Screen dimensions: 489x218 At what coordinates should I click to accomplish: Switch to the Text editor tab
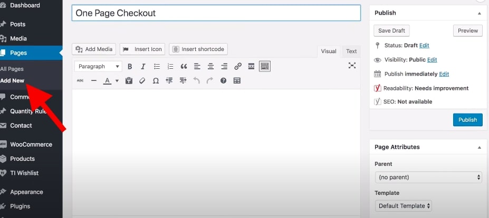pyautogui.click(x=351, y=51)
